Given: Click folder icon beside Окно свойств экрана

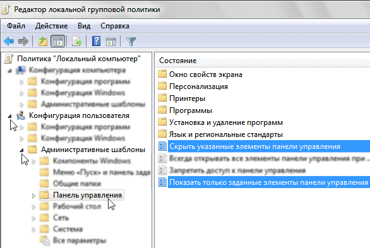Looking at the screenshot, I should [162, 74].
